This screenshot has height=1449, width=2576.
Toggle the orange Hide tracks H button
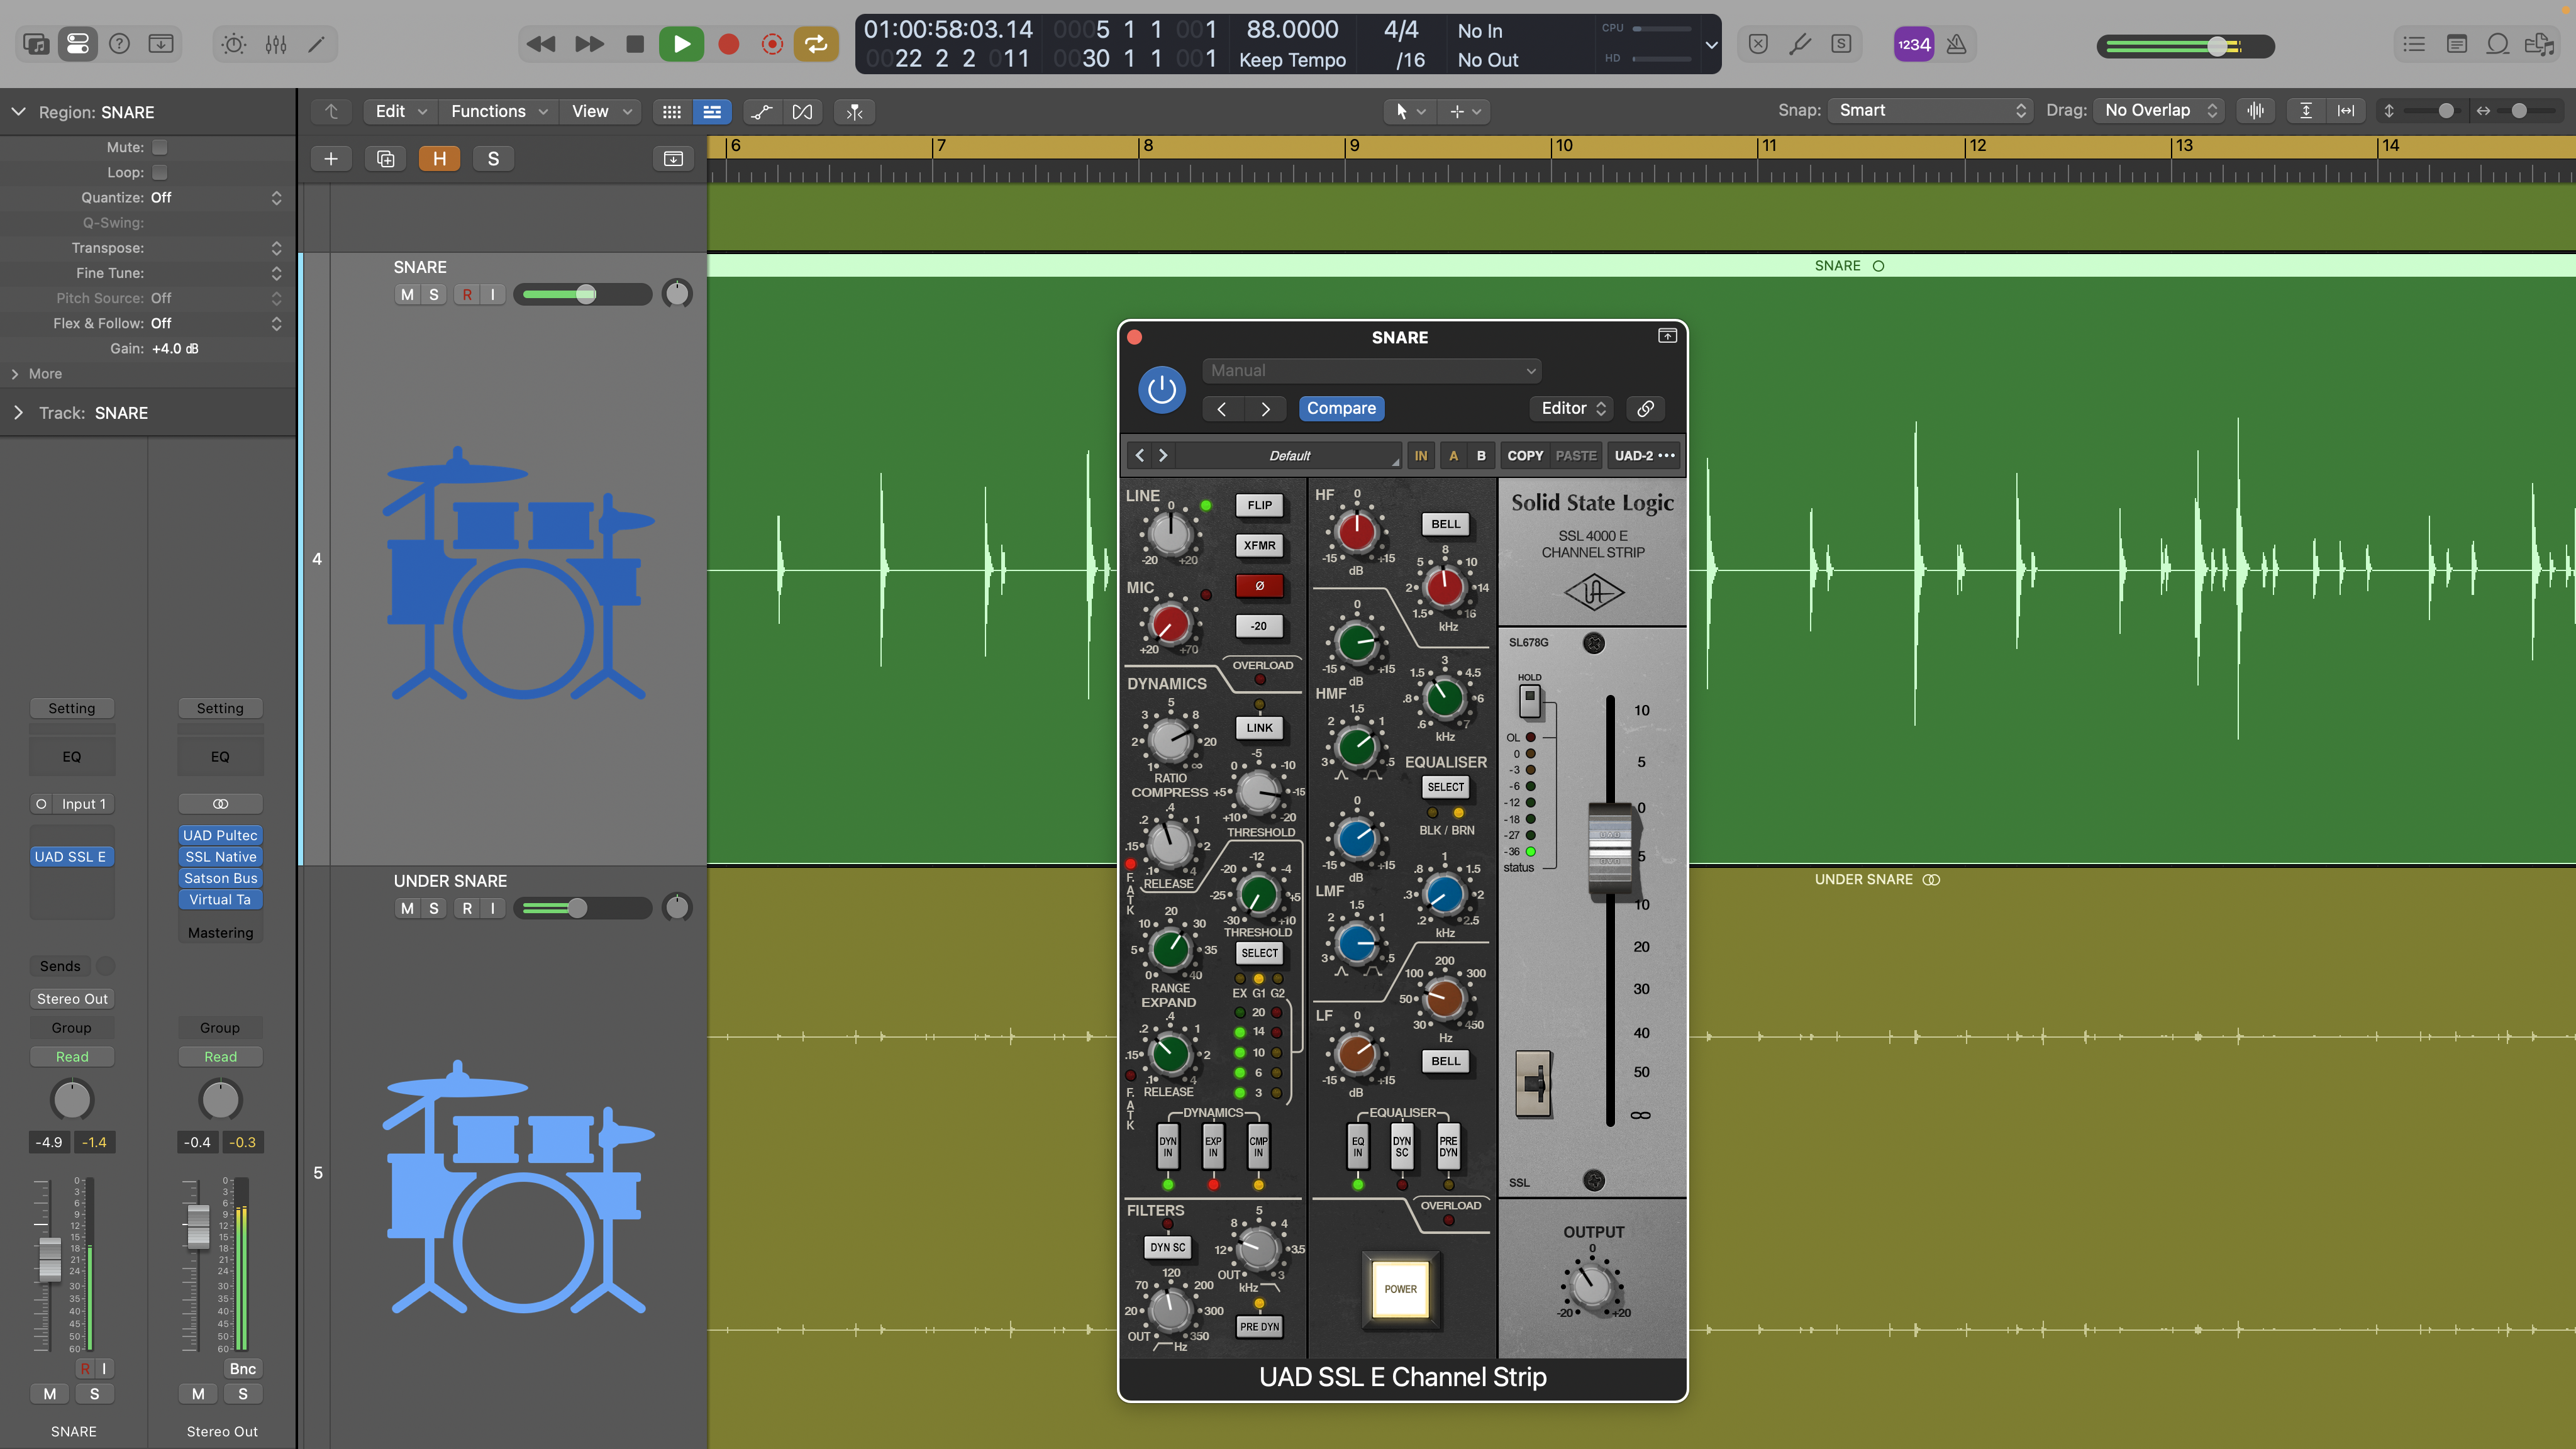[439, 159]
